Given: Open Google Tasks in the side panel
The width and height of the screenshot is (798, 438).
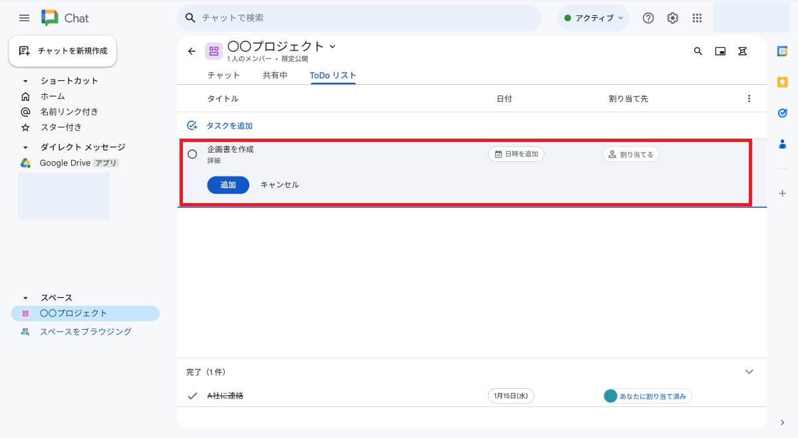Looking at the screenshot, I should [x=782, y=113].
